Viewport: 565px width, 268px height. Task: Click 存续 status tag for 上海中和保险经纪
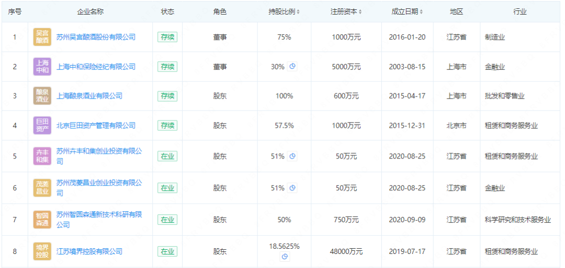point(167,67)
